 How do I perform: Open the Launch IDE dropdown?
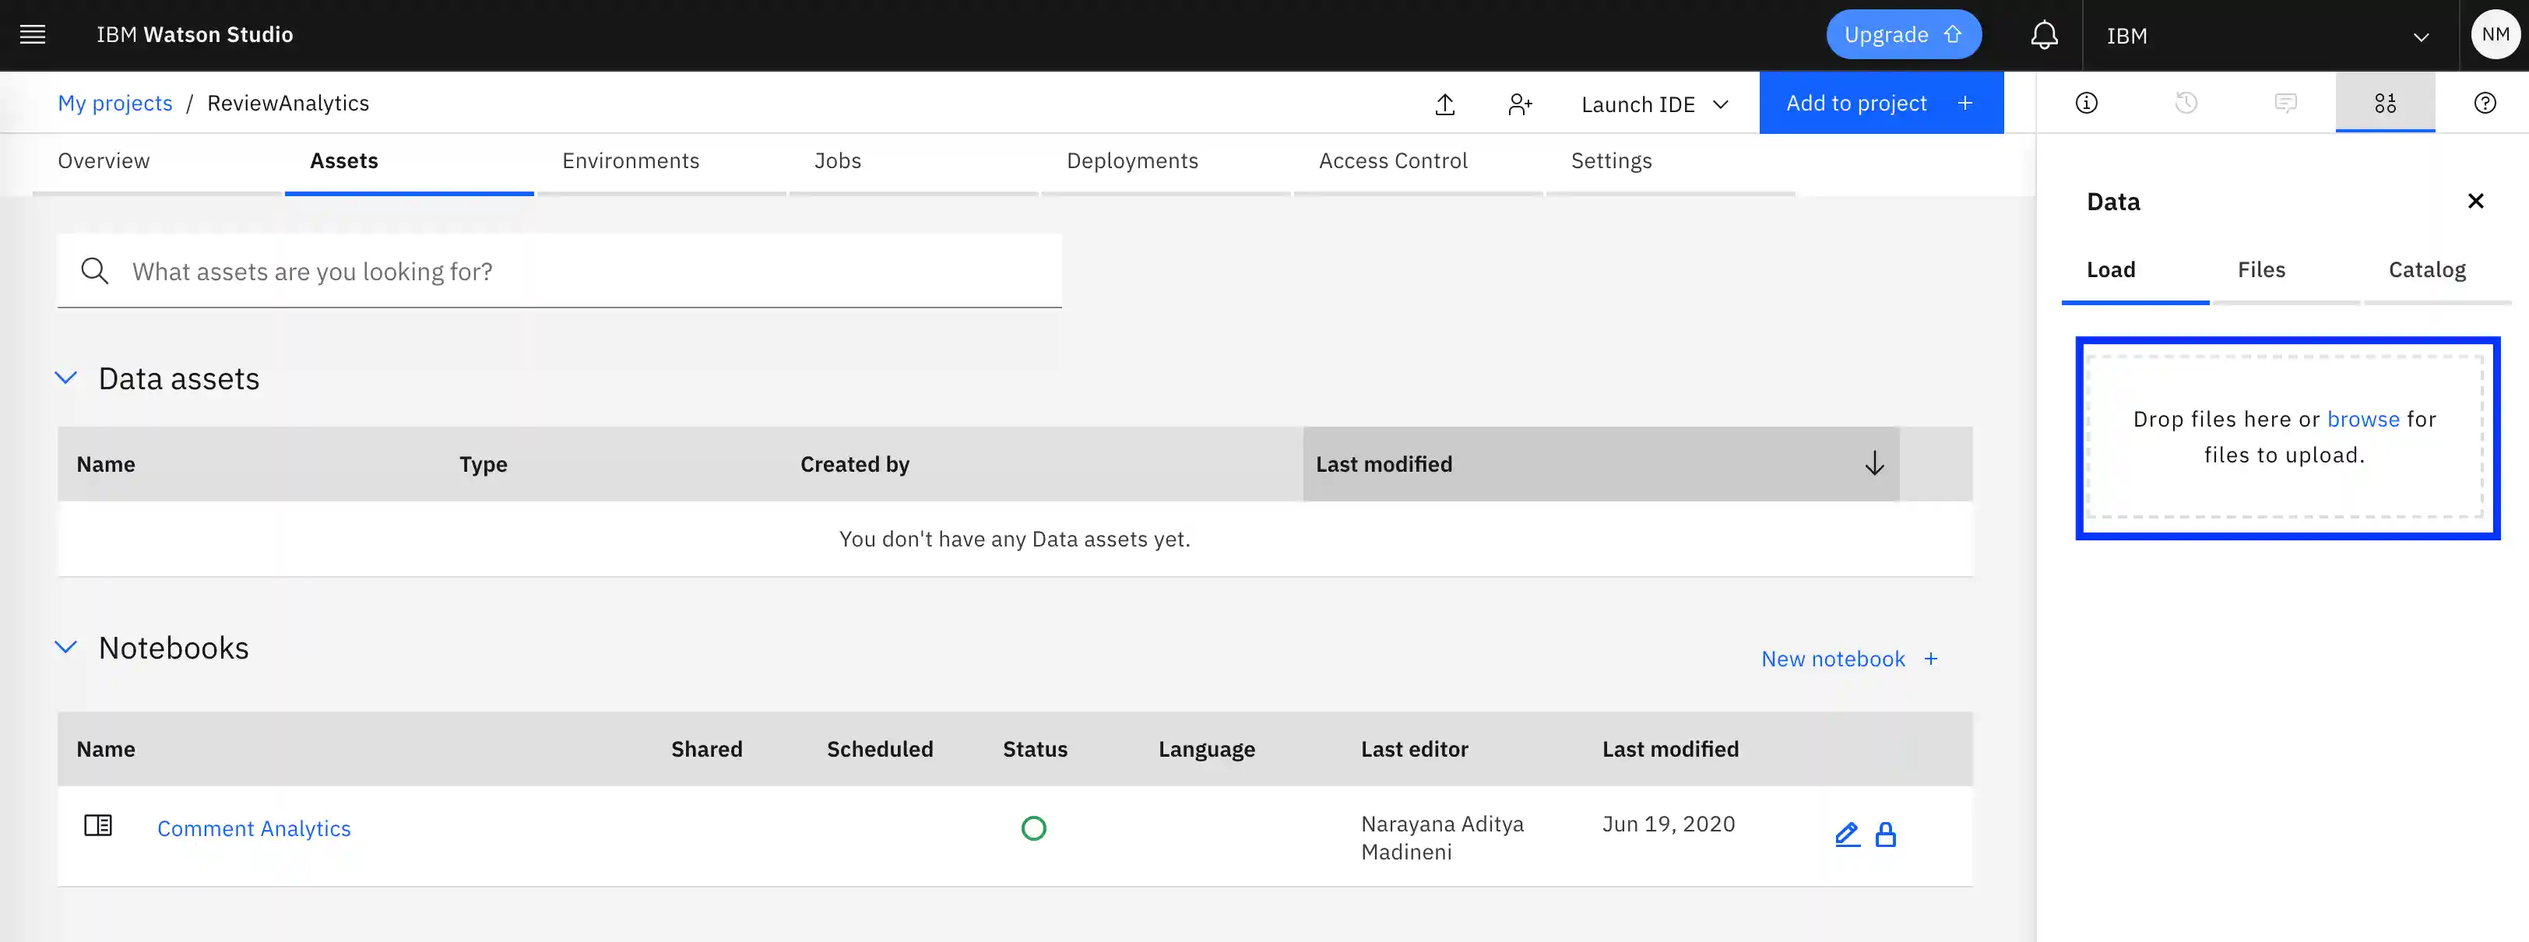tap(1655, 104)
